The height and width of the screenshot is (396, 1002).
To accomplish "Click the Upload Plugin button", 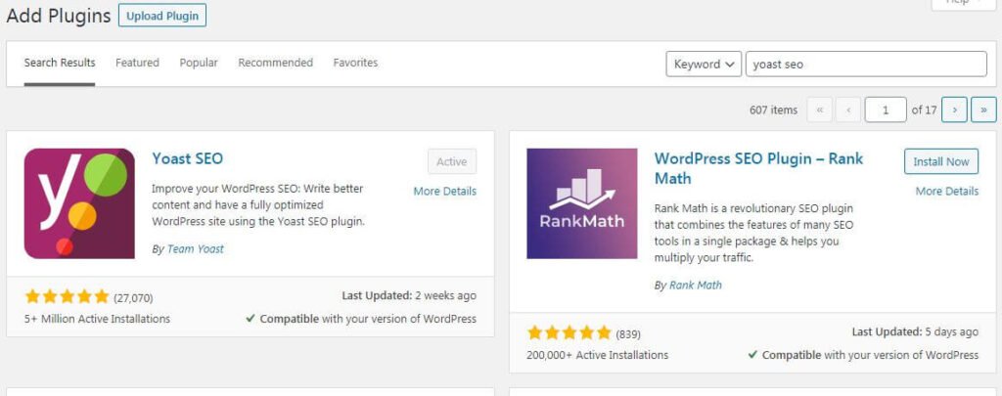I will [x=162, y=16].
